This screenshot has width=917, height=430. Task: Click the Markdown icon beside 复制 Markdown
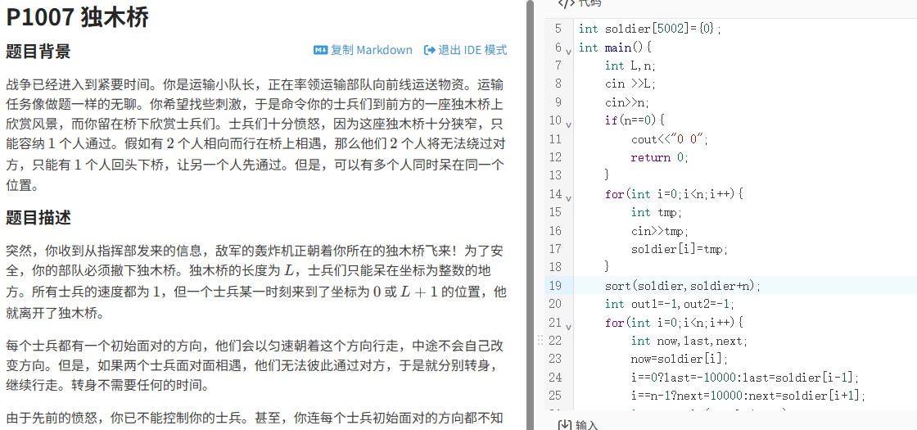pyautogui.click(x=320, y=50)
